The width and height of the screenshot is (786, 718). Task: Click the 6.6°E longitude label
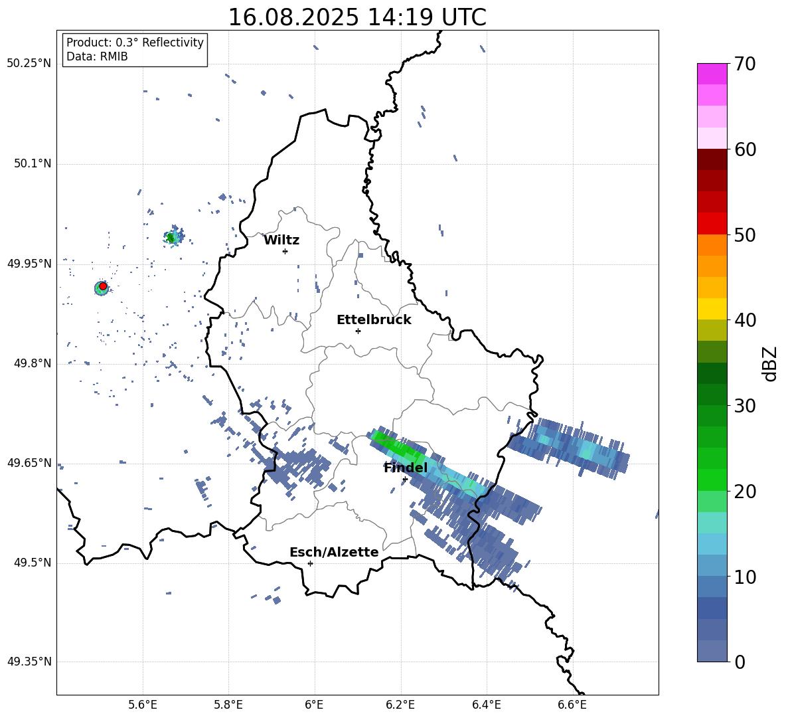tap(572, 705)
